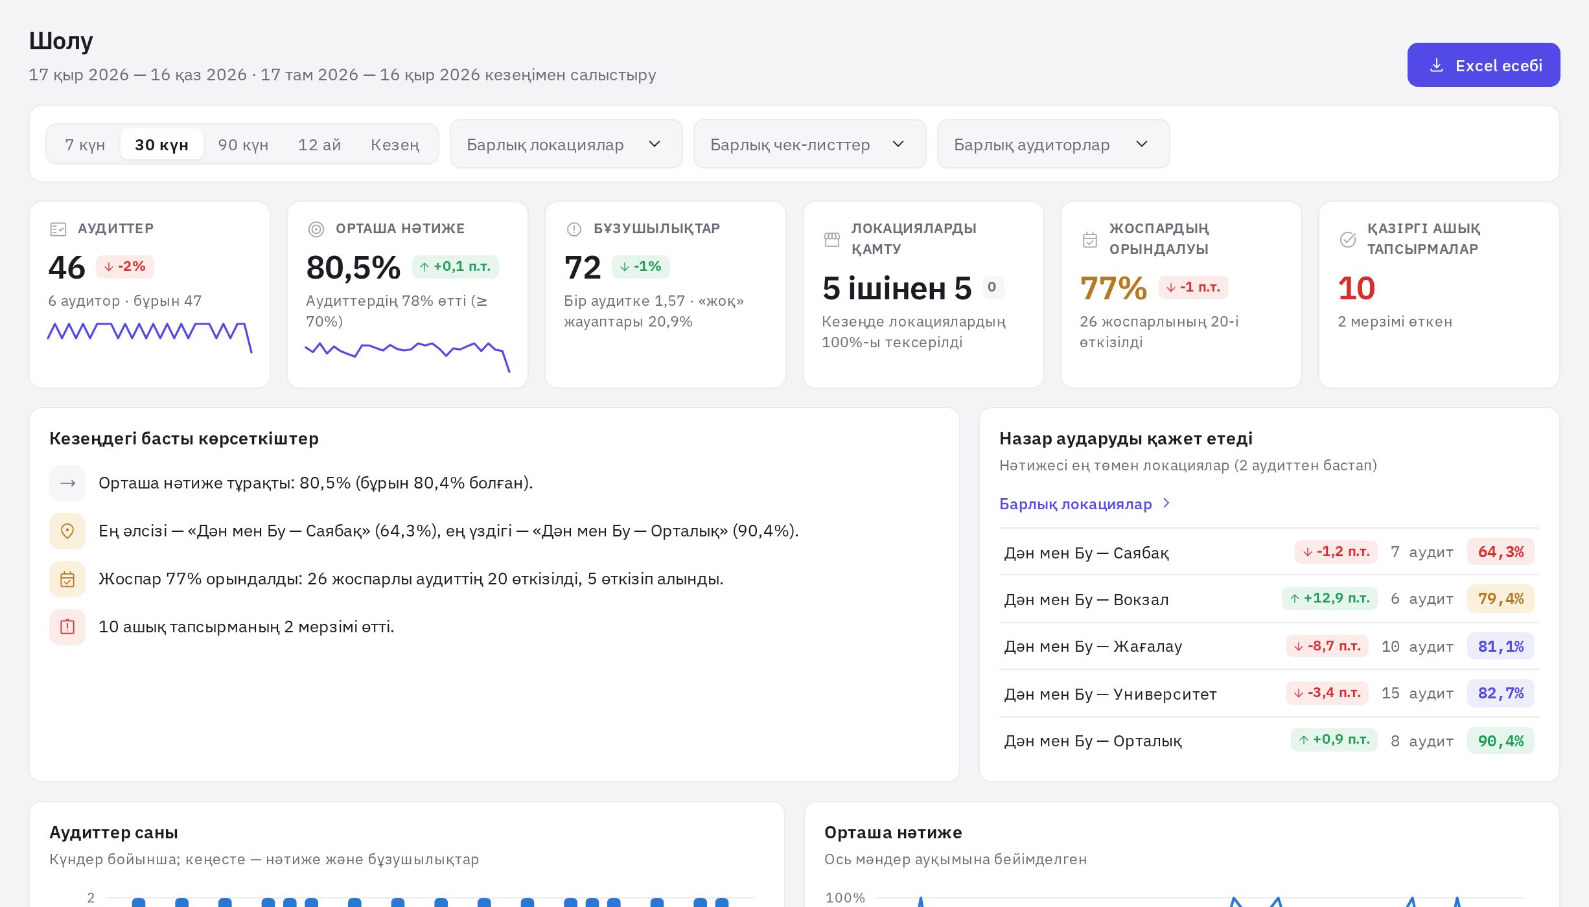Screen dimensions: 1589x907
Task: Switch to the 12 ай period
Action: 319,144
